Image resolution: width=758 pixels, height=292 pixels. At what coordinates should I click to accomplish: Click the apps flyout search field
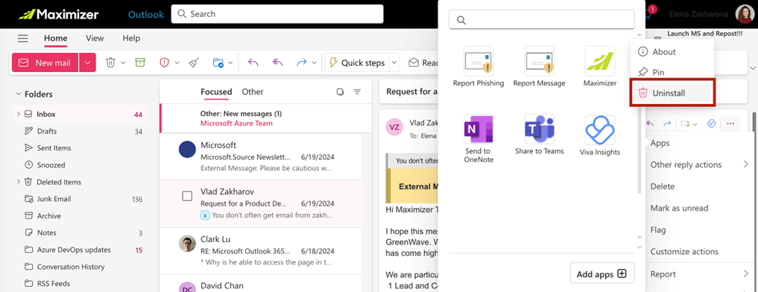pyautogui.click(x=541, y=20)
